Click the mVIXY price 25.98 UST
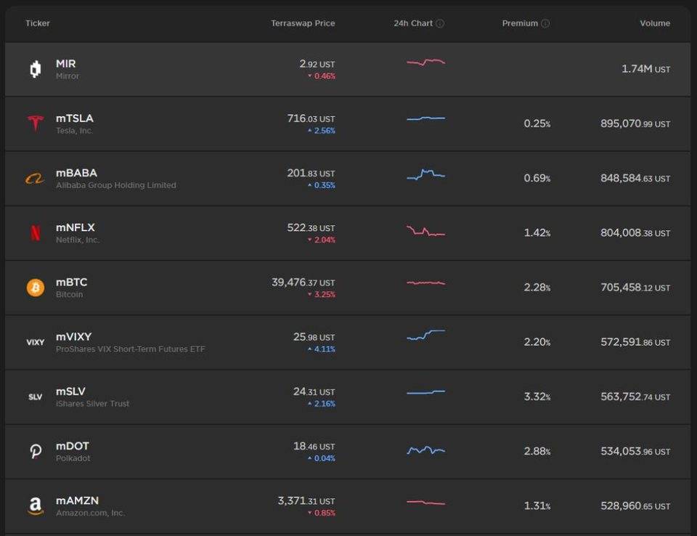The height and width of the screenshot is (536, 697). (x=314, y=337)
